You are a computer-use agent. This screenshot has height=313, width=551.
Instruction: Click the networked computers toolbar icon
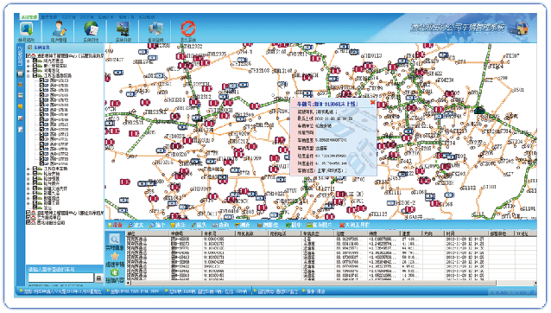(x=155, y=29)
